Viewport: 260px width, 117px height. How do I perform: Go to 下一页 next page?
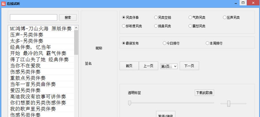pyautogui.click(x=189, y=66)
